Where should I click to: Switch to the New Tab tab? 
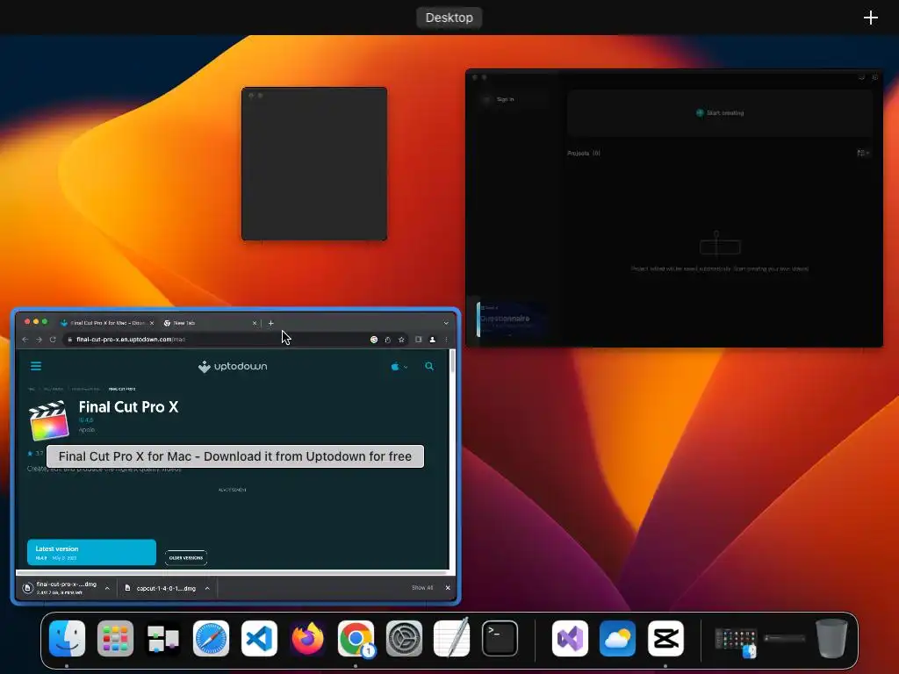(209, 323)
